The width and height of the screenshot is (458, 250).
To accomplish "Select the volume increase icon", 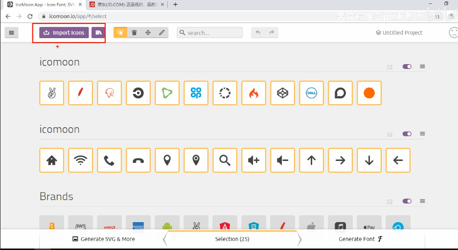I will (254, 160).
